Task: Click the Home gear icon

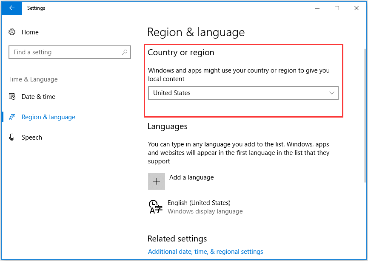Action: 12,32
